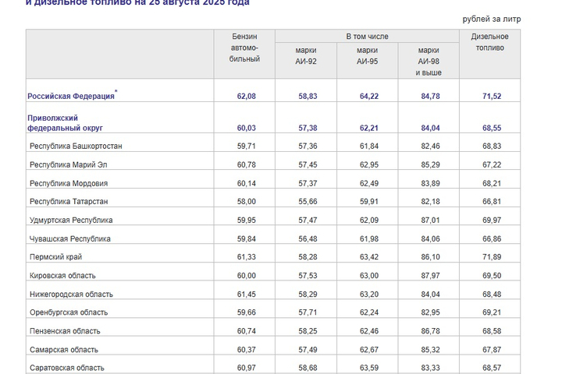Click Tatarstan diesel value 66,81
Screen dimensions: 562x374
click(492, 202)
